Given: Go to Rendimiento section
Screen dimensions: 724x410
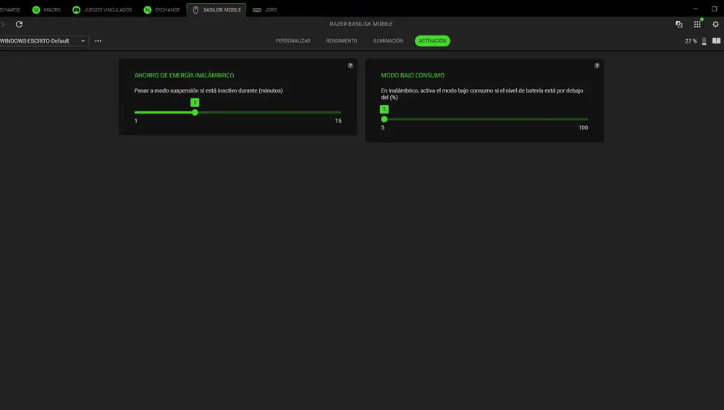Looking at the screenshot, I should pos(342,41).
